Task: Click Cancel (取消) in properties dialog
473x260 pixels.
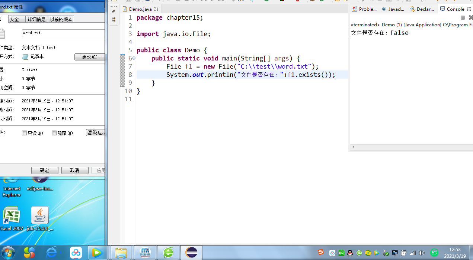Action: (x=75, y=171)
